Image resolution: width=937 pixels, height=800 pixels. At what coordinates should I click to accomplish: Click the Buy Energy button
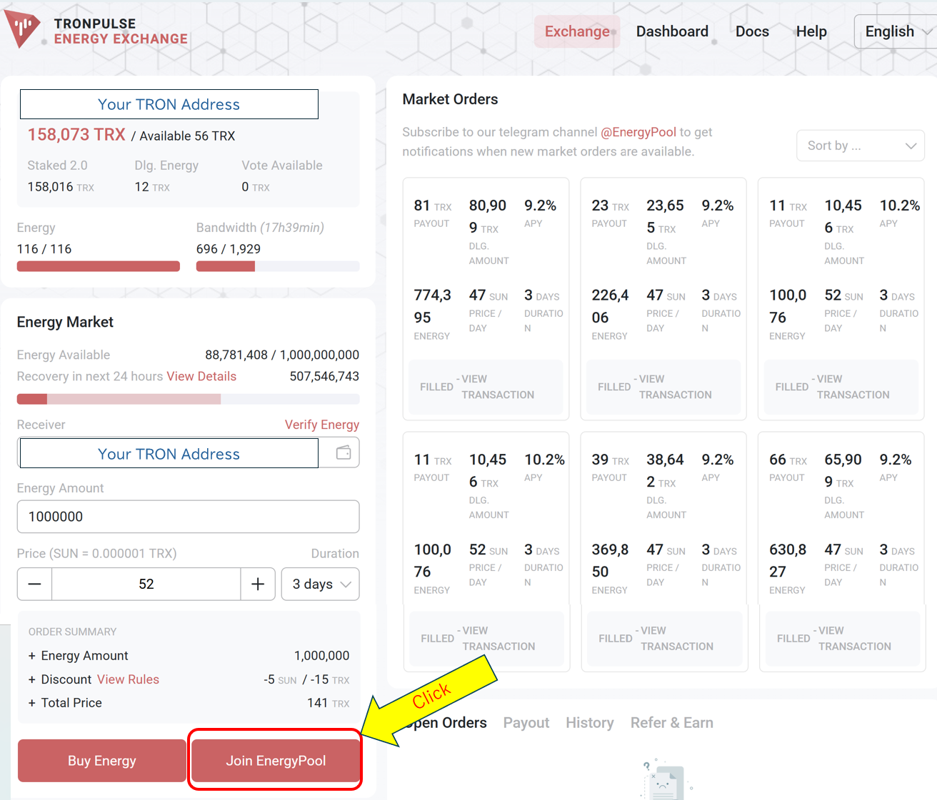[102, 761]
